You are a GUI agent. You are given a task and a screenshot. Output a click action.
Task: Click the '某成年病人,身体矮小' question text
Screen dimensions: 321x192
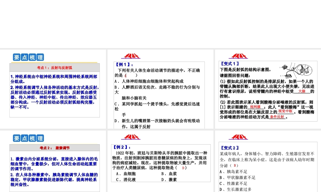point(267,160)
